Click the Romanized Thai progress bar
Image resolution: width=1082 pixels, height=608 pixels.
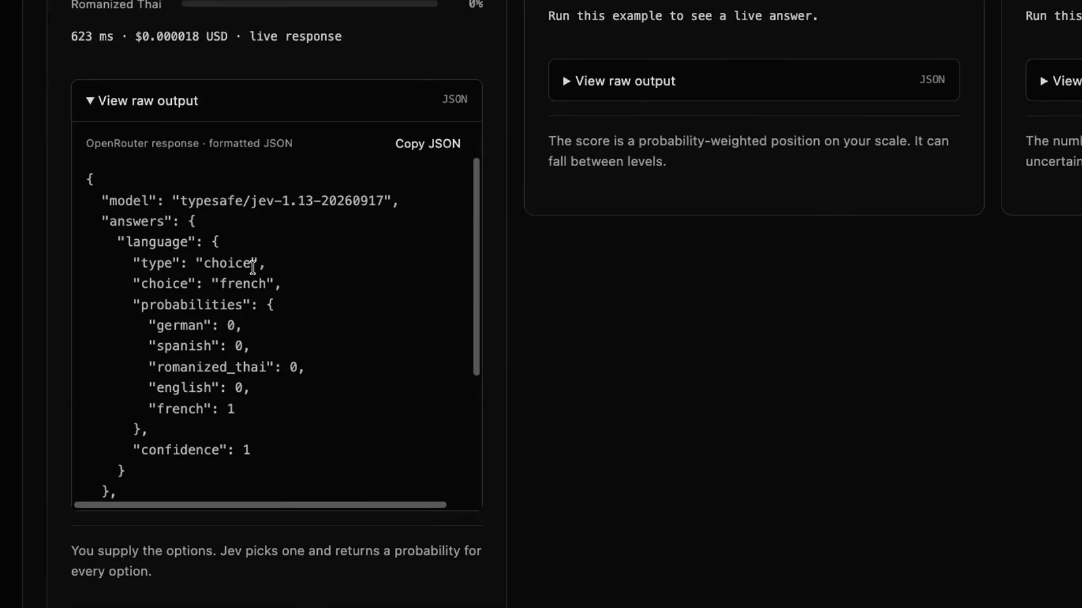click(310, 3)
